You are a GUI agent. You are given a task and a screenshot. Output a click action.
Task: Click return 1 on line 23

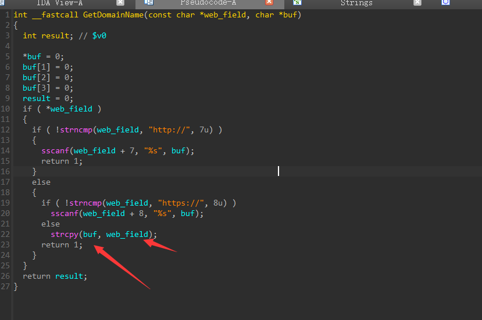point(62,245)
